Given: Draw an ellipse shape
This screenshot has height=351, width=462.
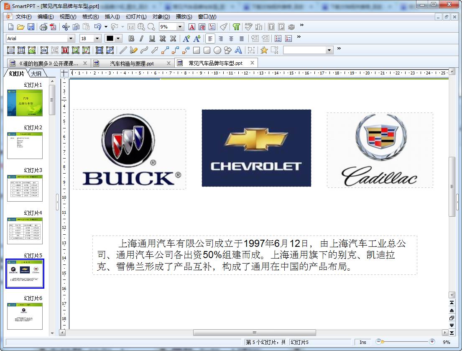Looking at the screenshot, I should point(217,50).
